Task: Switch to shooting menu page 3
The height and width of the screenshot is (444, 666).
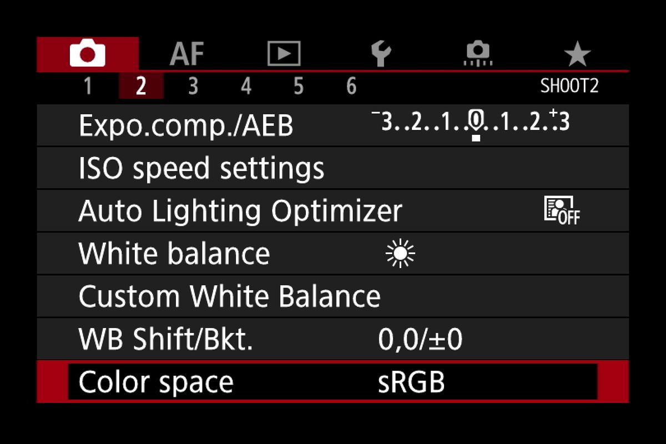Action: click(x=193, y=87)
